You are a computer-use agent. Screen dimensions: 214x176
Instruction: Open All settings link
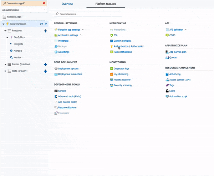click(x=64, y=52)
